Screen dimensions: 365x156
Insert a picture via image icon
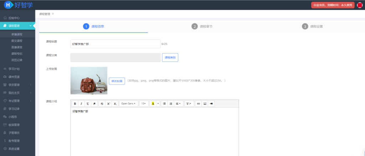[x=205, y=103]
